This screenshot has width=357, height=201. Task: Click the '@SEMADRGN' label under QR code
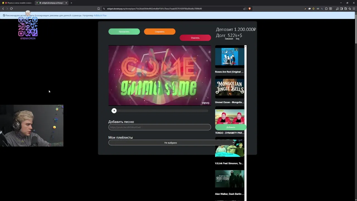tap(28, 39)
